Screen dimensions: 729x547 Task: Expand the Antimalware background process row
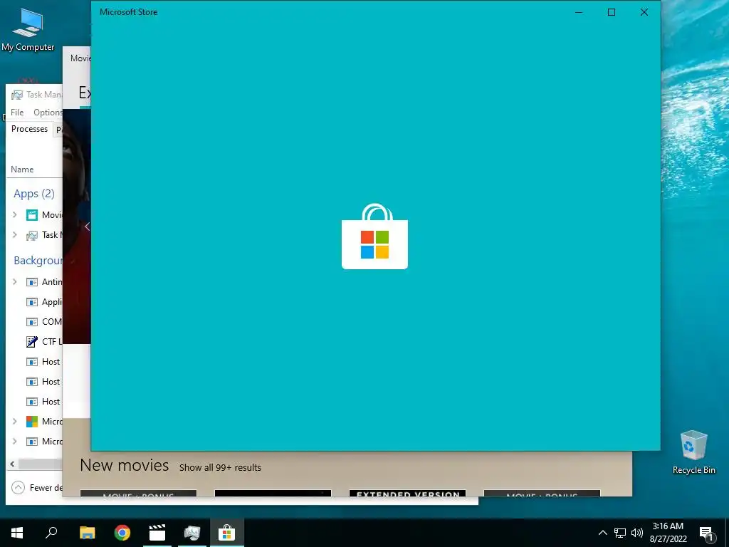point(14,281)
